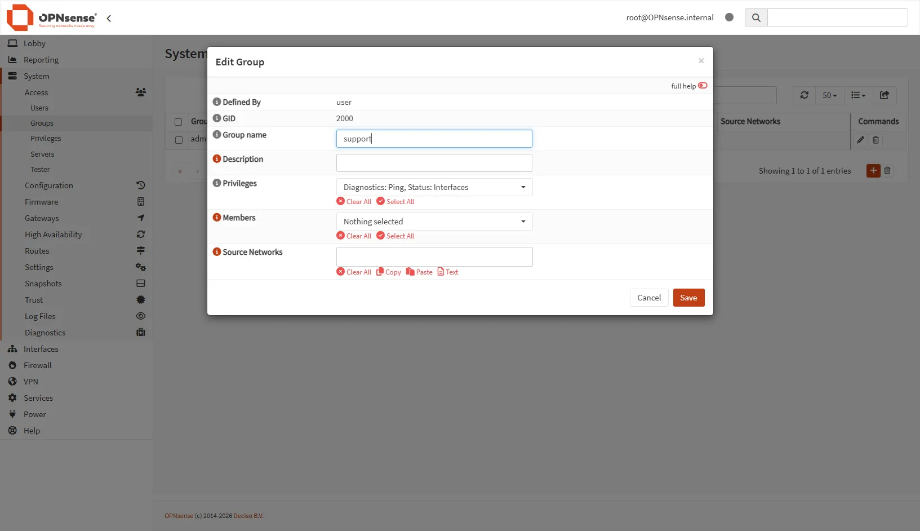Click the pencil edit icon in Commands column
This screenshot has height=531, width=920.
(x=860, y=140)
